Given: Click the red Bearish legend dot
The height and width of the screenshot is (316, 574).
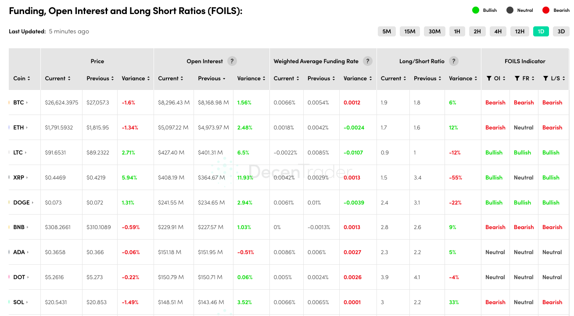Looking at the screenshot, I should click(545, 10).
